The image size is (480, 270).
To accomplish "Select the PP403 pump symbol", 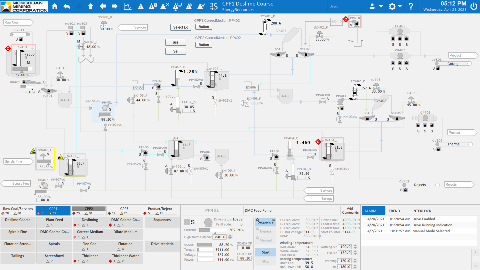I will pos(340,101).
